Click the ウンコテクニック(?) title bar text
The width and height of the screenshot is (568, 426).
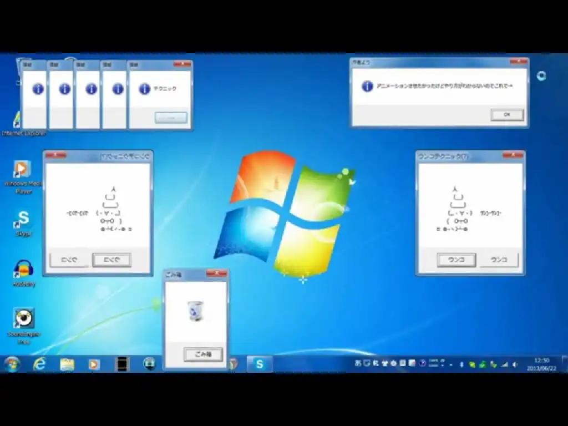[x=443, y=156]
